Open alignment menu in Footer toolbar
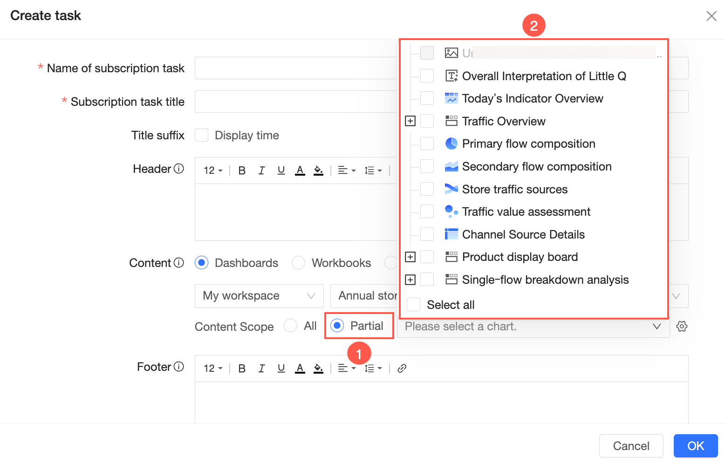This screenshot has height=464, width=725. tap(347, 368)
